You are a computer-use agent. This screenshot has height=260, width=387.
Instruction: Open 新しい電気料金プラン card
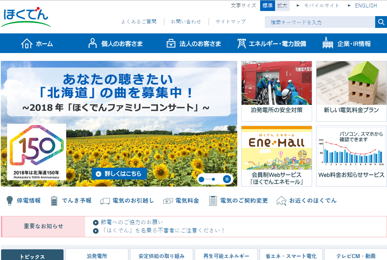click(x=352, y=91)
